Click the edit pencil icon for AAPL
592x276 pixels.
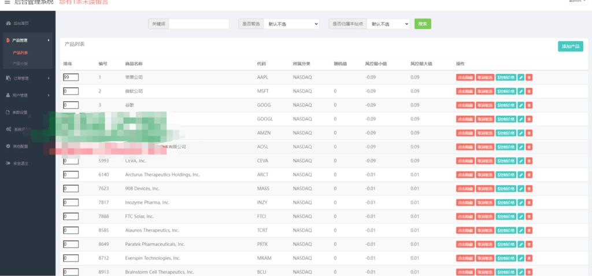tap(521, 77)
